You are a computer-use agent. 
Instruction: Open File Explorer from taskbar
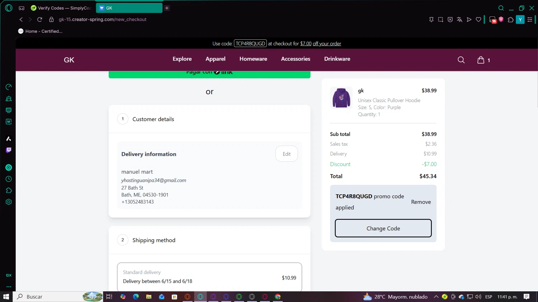click(149, 297)
